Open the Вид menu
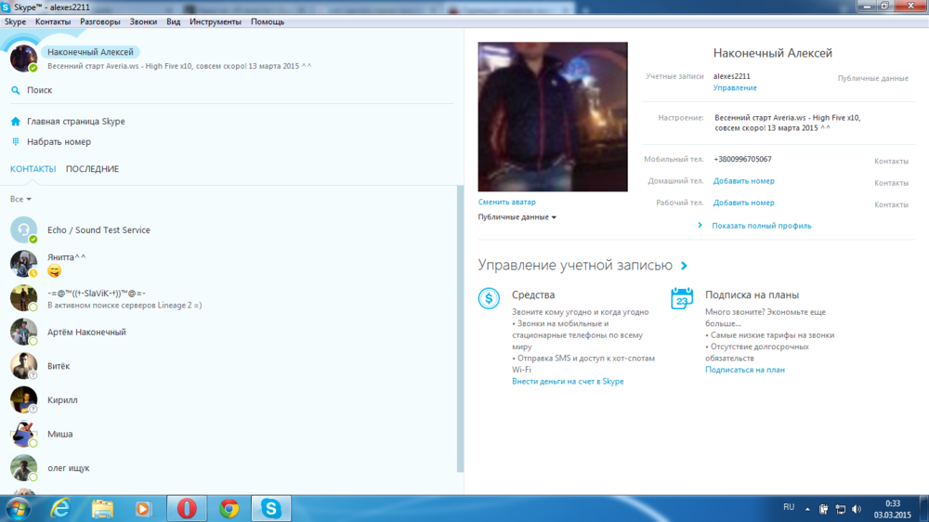This screenshot has height=522, width=929. (x=174, y=22)
